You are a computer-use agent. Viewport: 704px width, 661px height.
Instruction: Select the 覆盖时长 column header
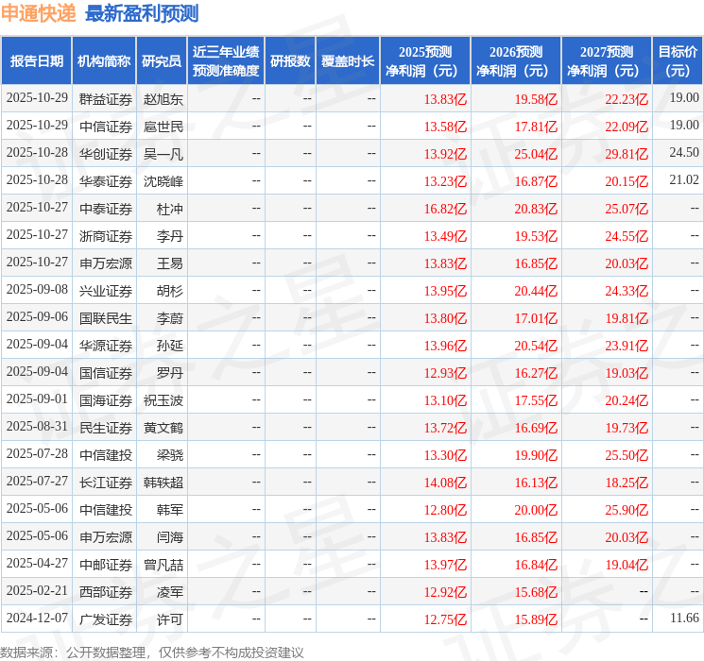tap(347, 61)
